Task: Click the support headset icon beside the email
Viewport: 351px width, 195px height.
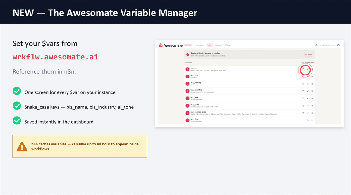Action: click(x=316, y=45)
